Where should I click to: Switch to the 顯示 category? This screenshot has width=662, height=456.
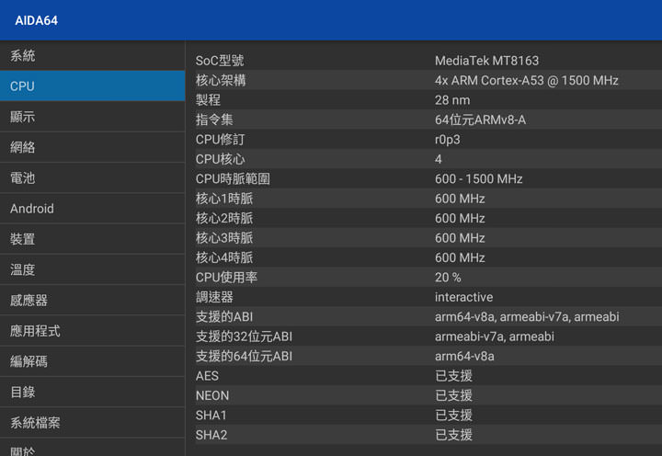(x=92, y=117)
